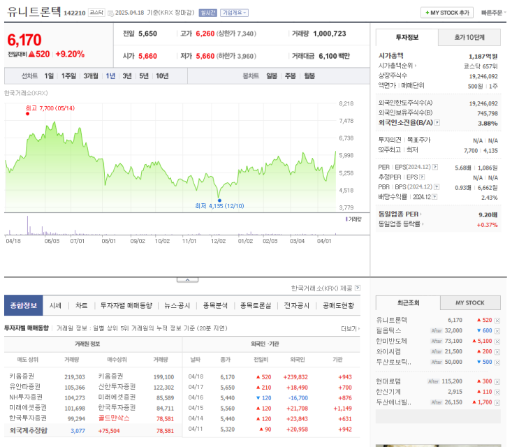519x447 pixels.
Task: Open 전자공시 tab
Action: [x=297, y=305]
